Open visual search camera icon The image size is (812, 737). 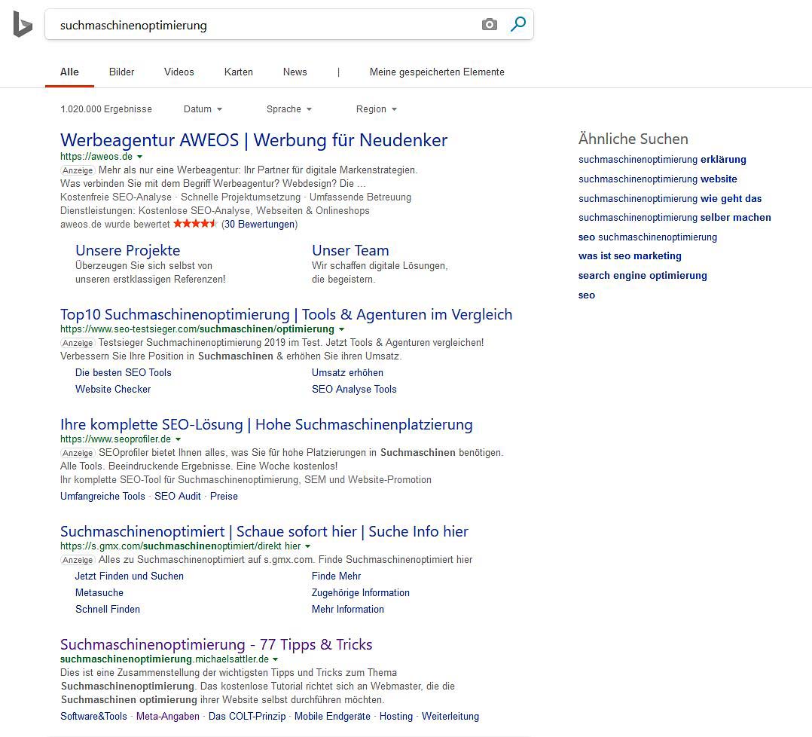(x=490, y=24)
